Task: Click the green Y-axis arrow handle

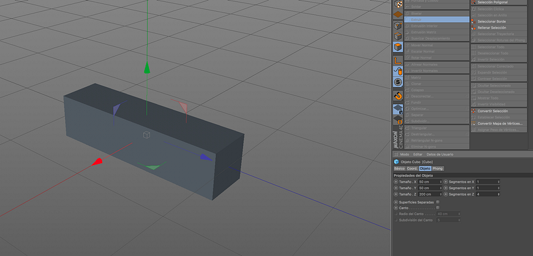Action: [147, 68]
